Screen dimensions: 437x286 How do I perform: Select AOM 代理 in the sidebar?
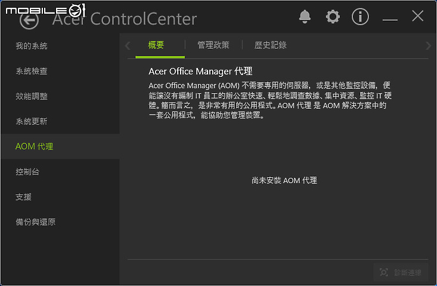coord(60,146)
